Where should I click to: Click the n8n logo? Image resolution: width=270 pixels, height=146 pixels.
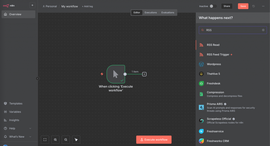pos(9,6)
